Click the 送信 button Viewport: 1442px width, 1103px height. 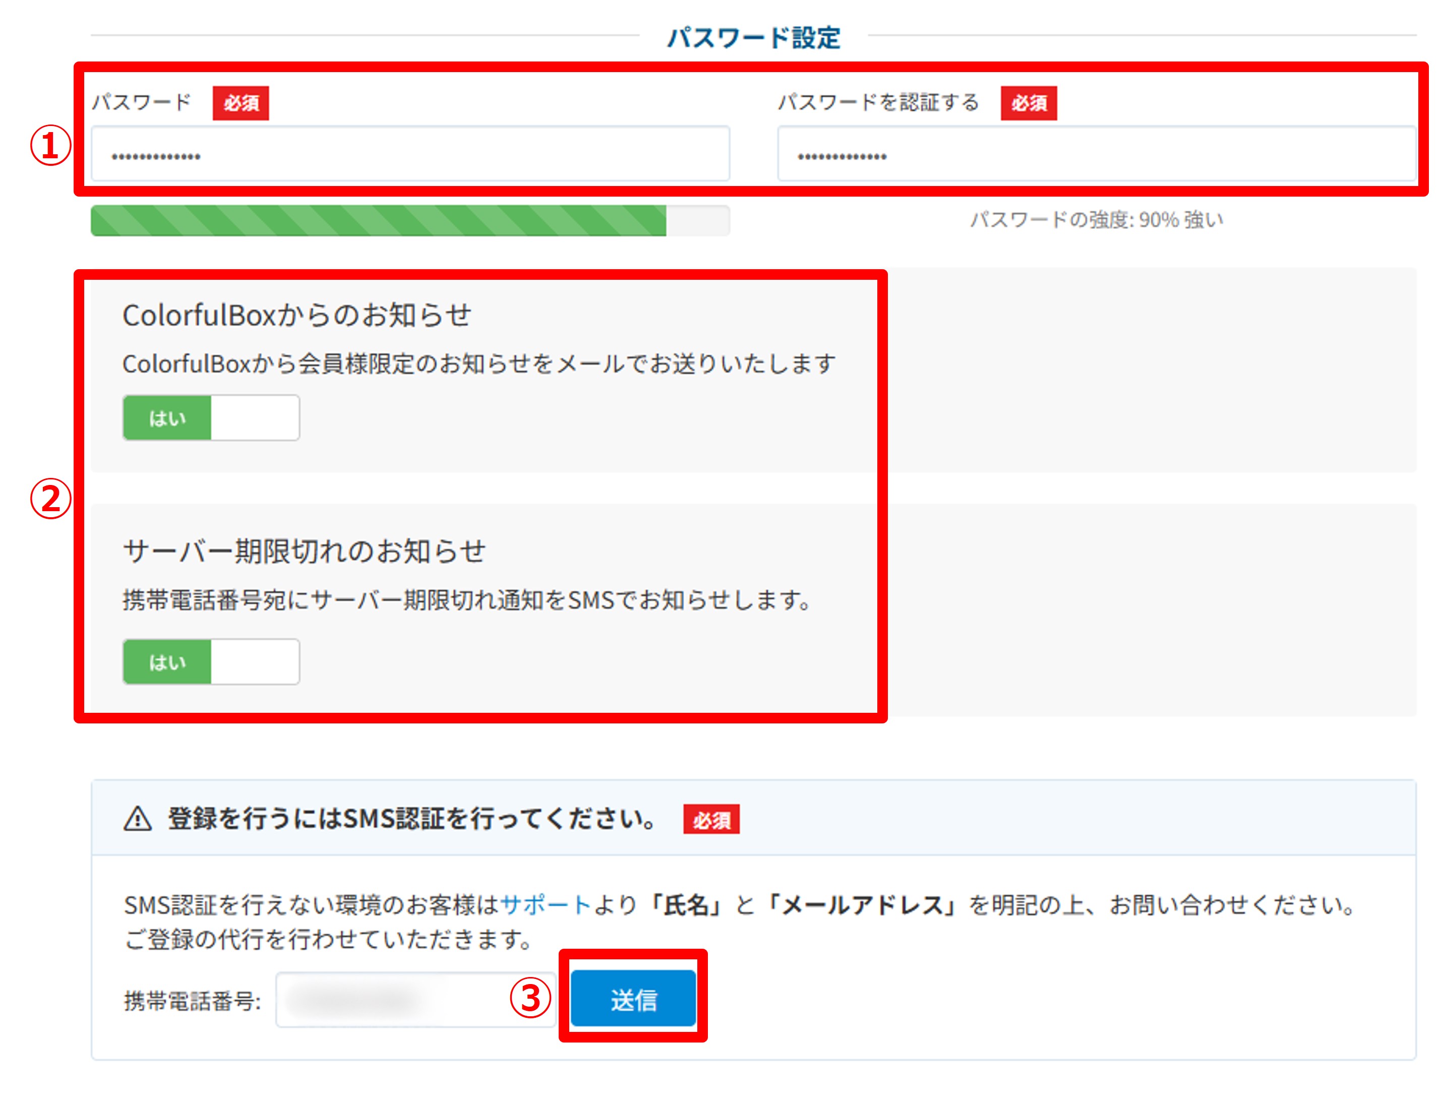click(x=632, y=998)
